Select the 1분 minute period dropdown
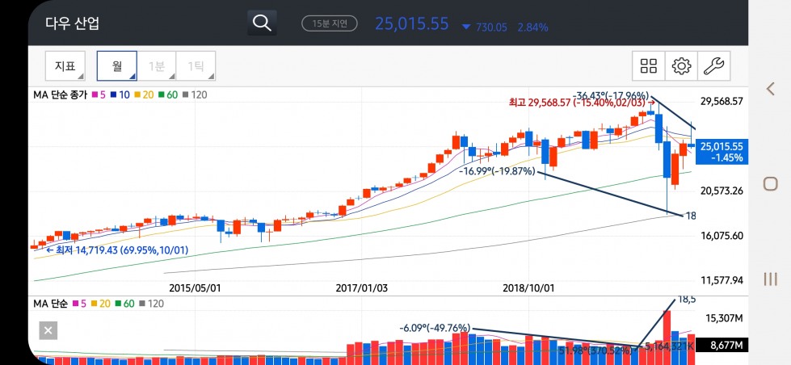791x365 pixels. point(157,65)
